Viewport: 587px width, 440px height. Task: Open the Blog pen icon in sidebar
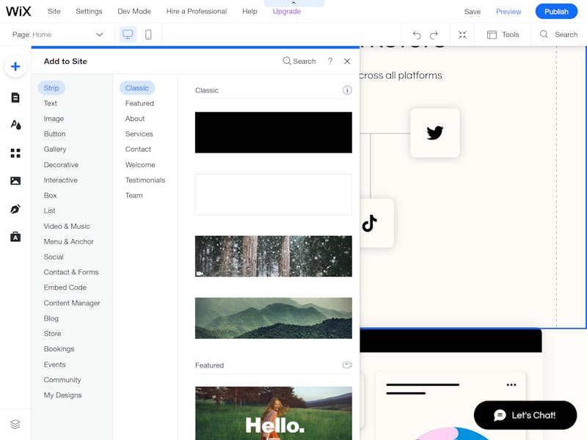pyautogui.click(x=15, y=209)
